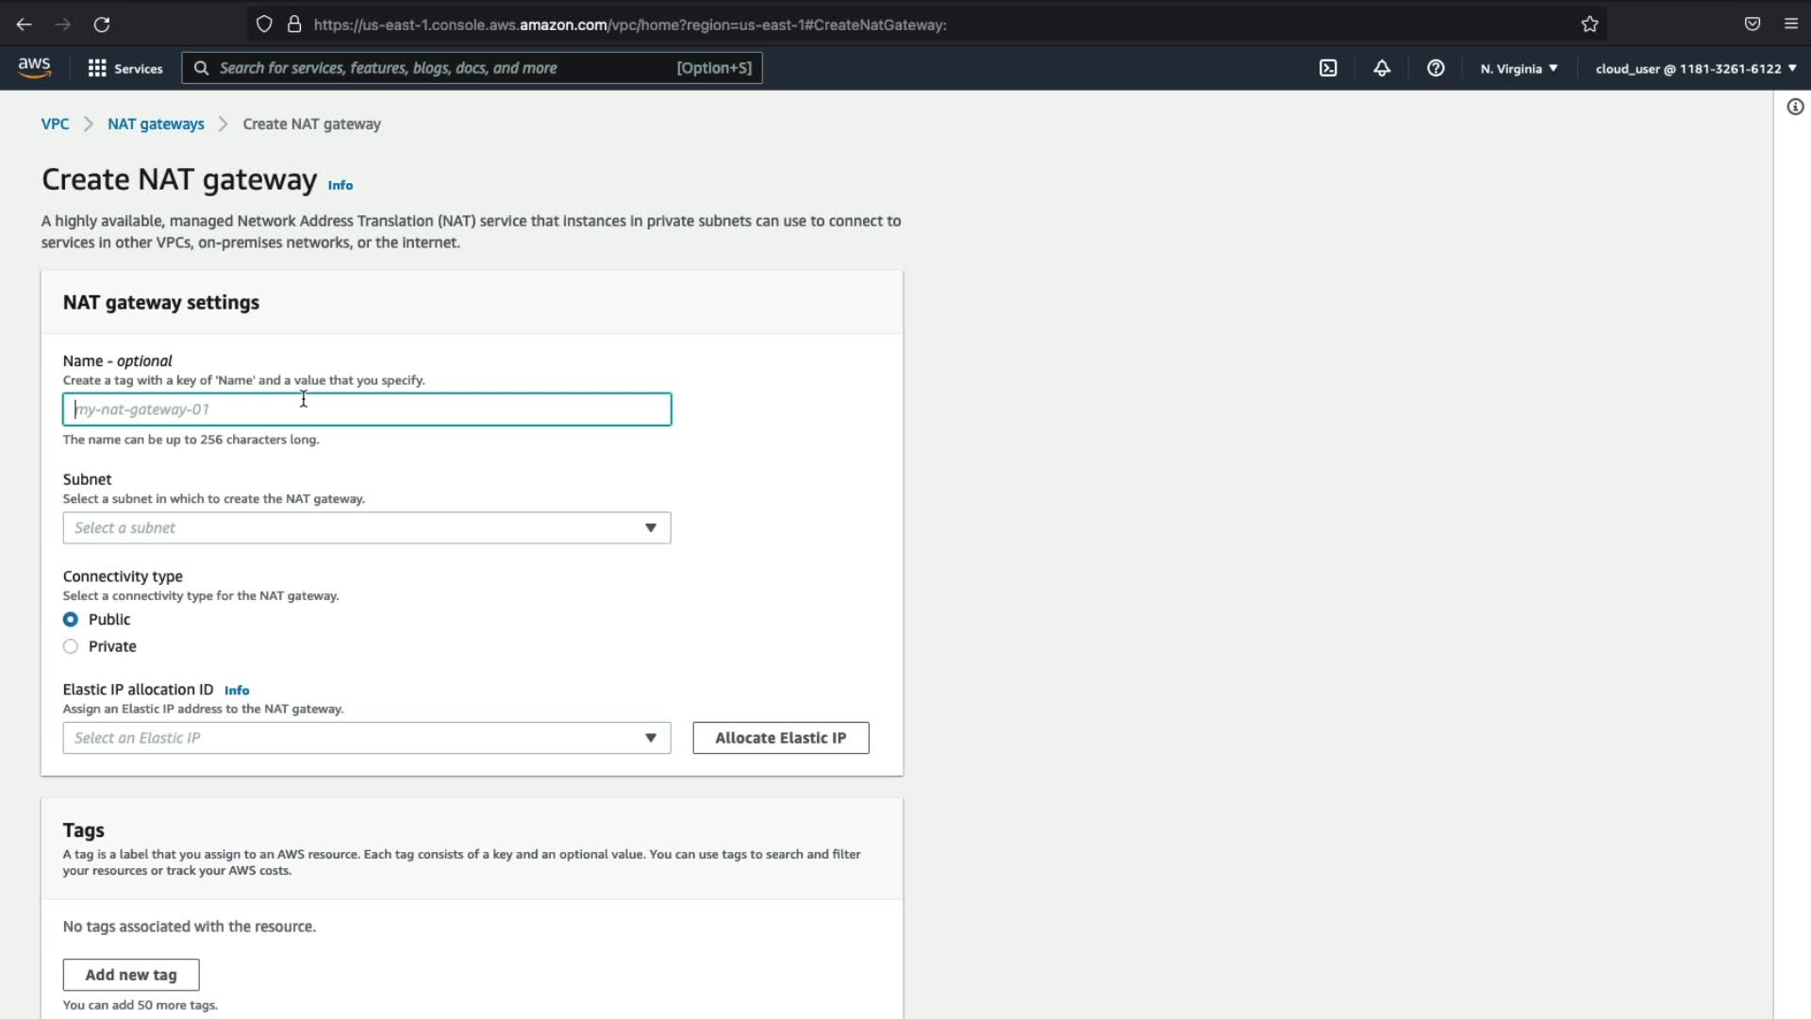Click the Allocate Elastic IP button
The width and height of the screenshot is (1811, 1019).
pyautogui.click(x=780, y=738)
